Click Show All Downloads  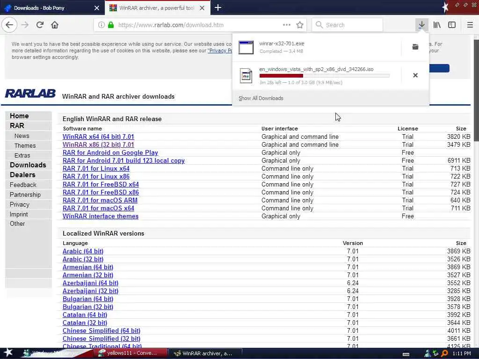click(261, 98)
